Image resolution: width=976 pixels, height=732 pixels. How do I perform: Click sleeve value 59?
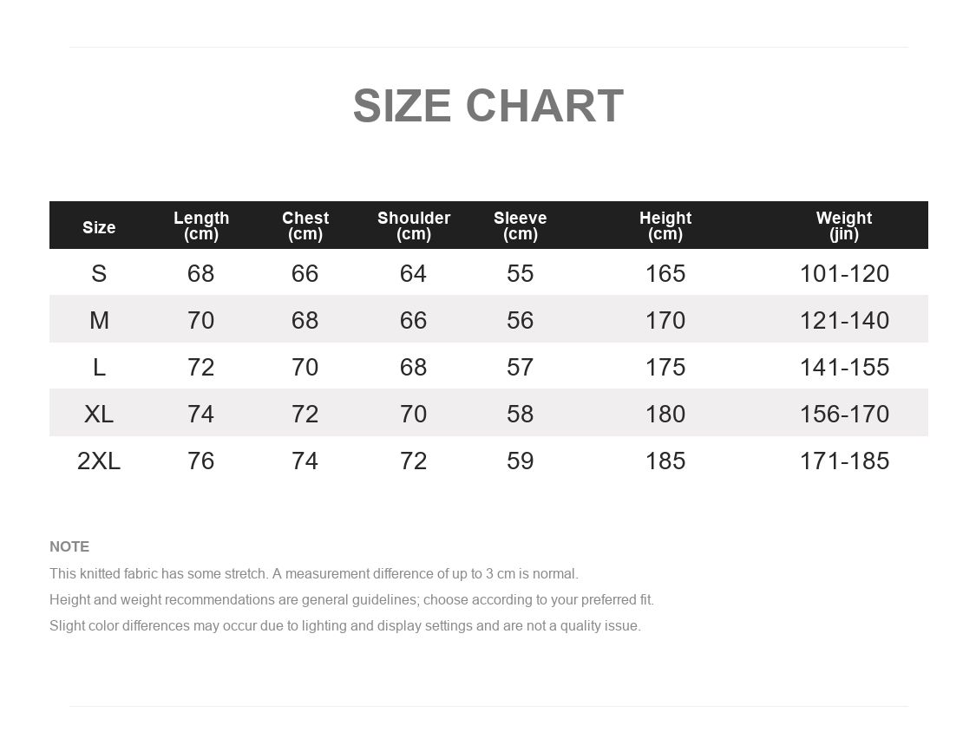pos(520,461)
